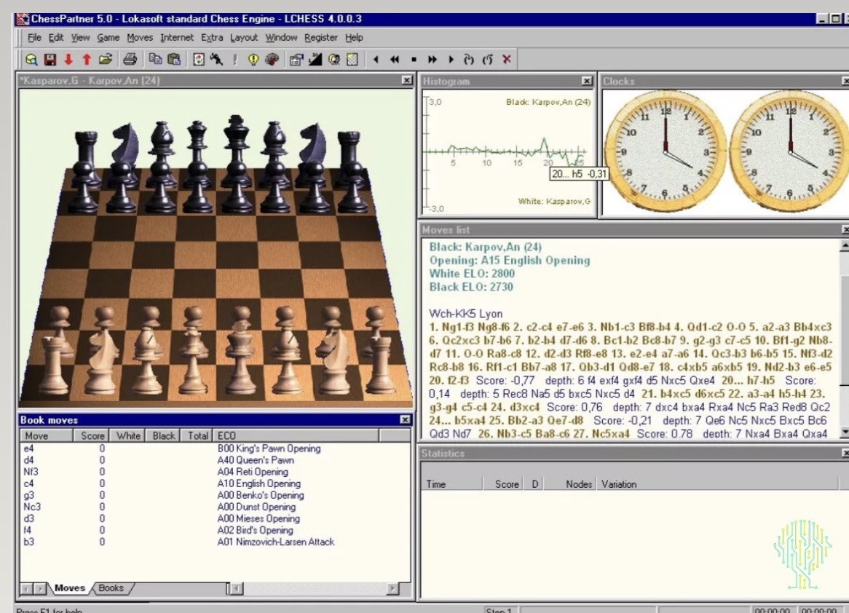Click the Score column header in Book moves

point(91,435)
